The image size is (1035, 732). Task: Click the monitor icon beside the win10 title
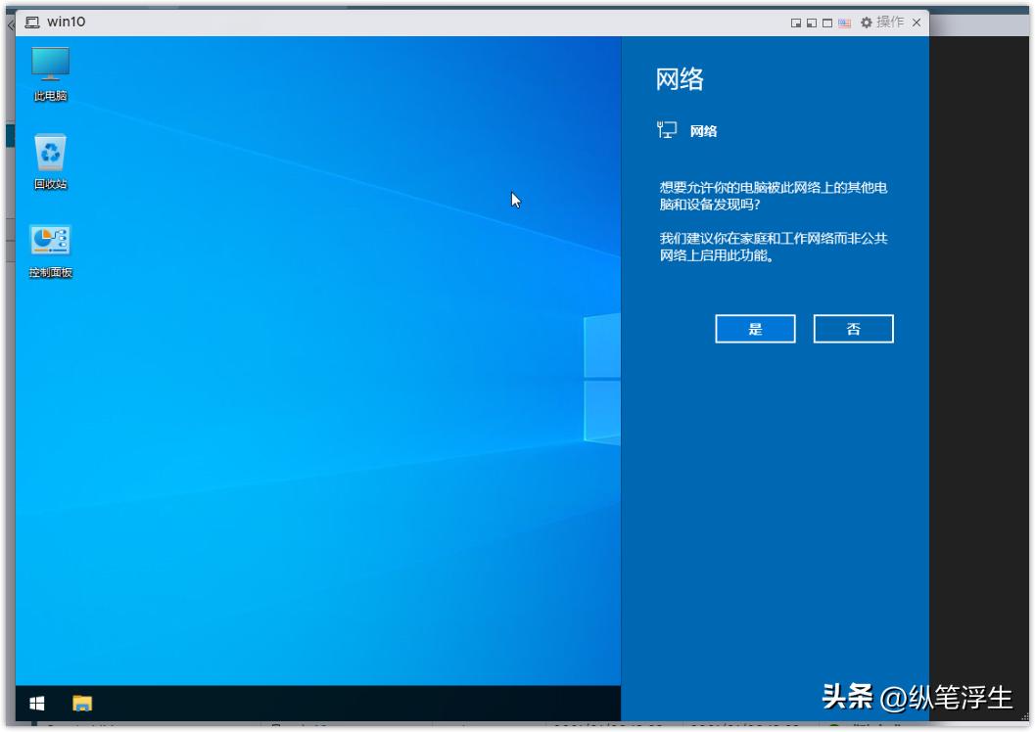tap(32, 21)
